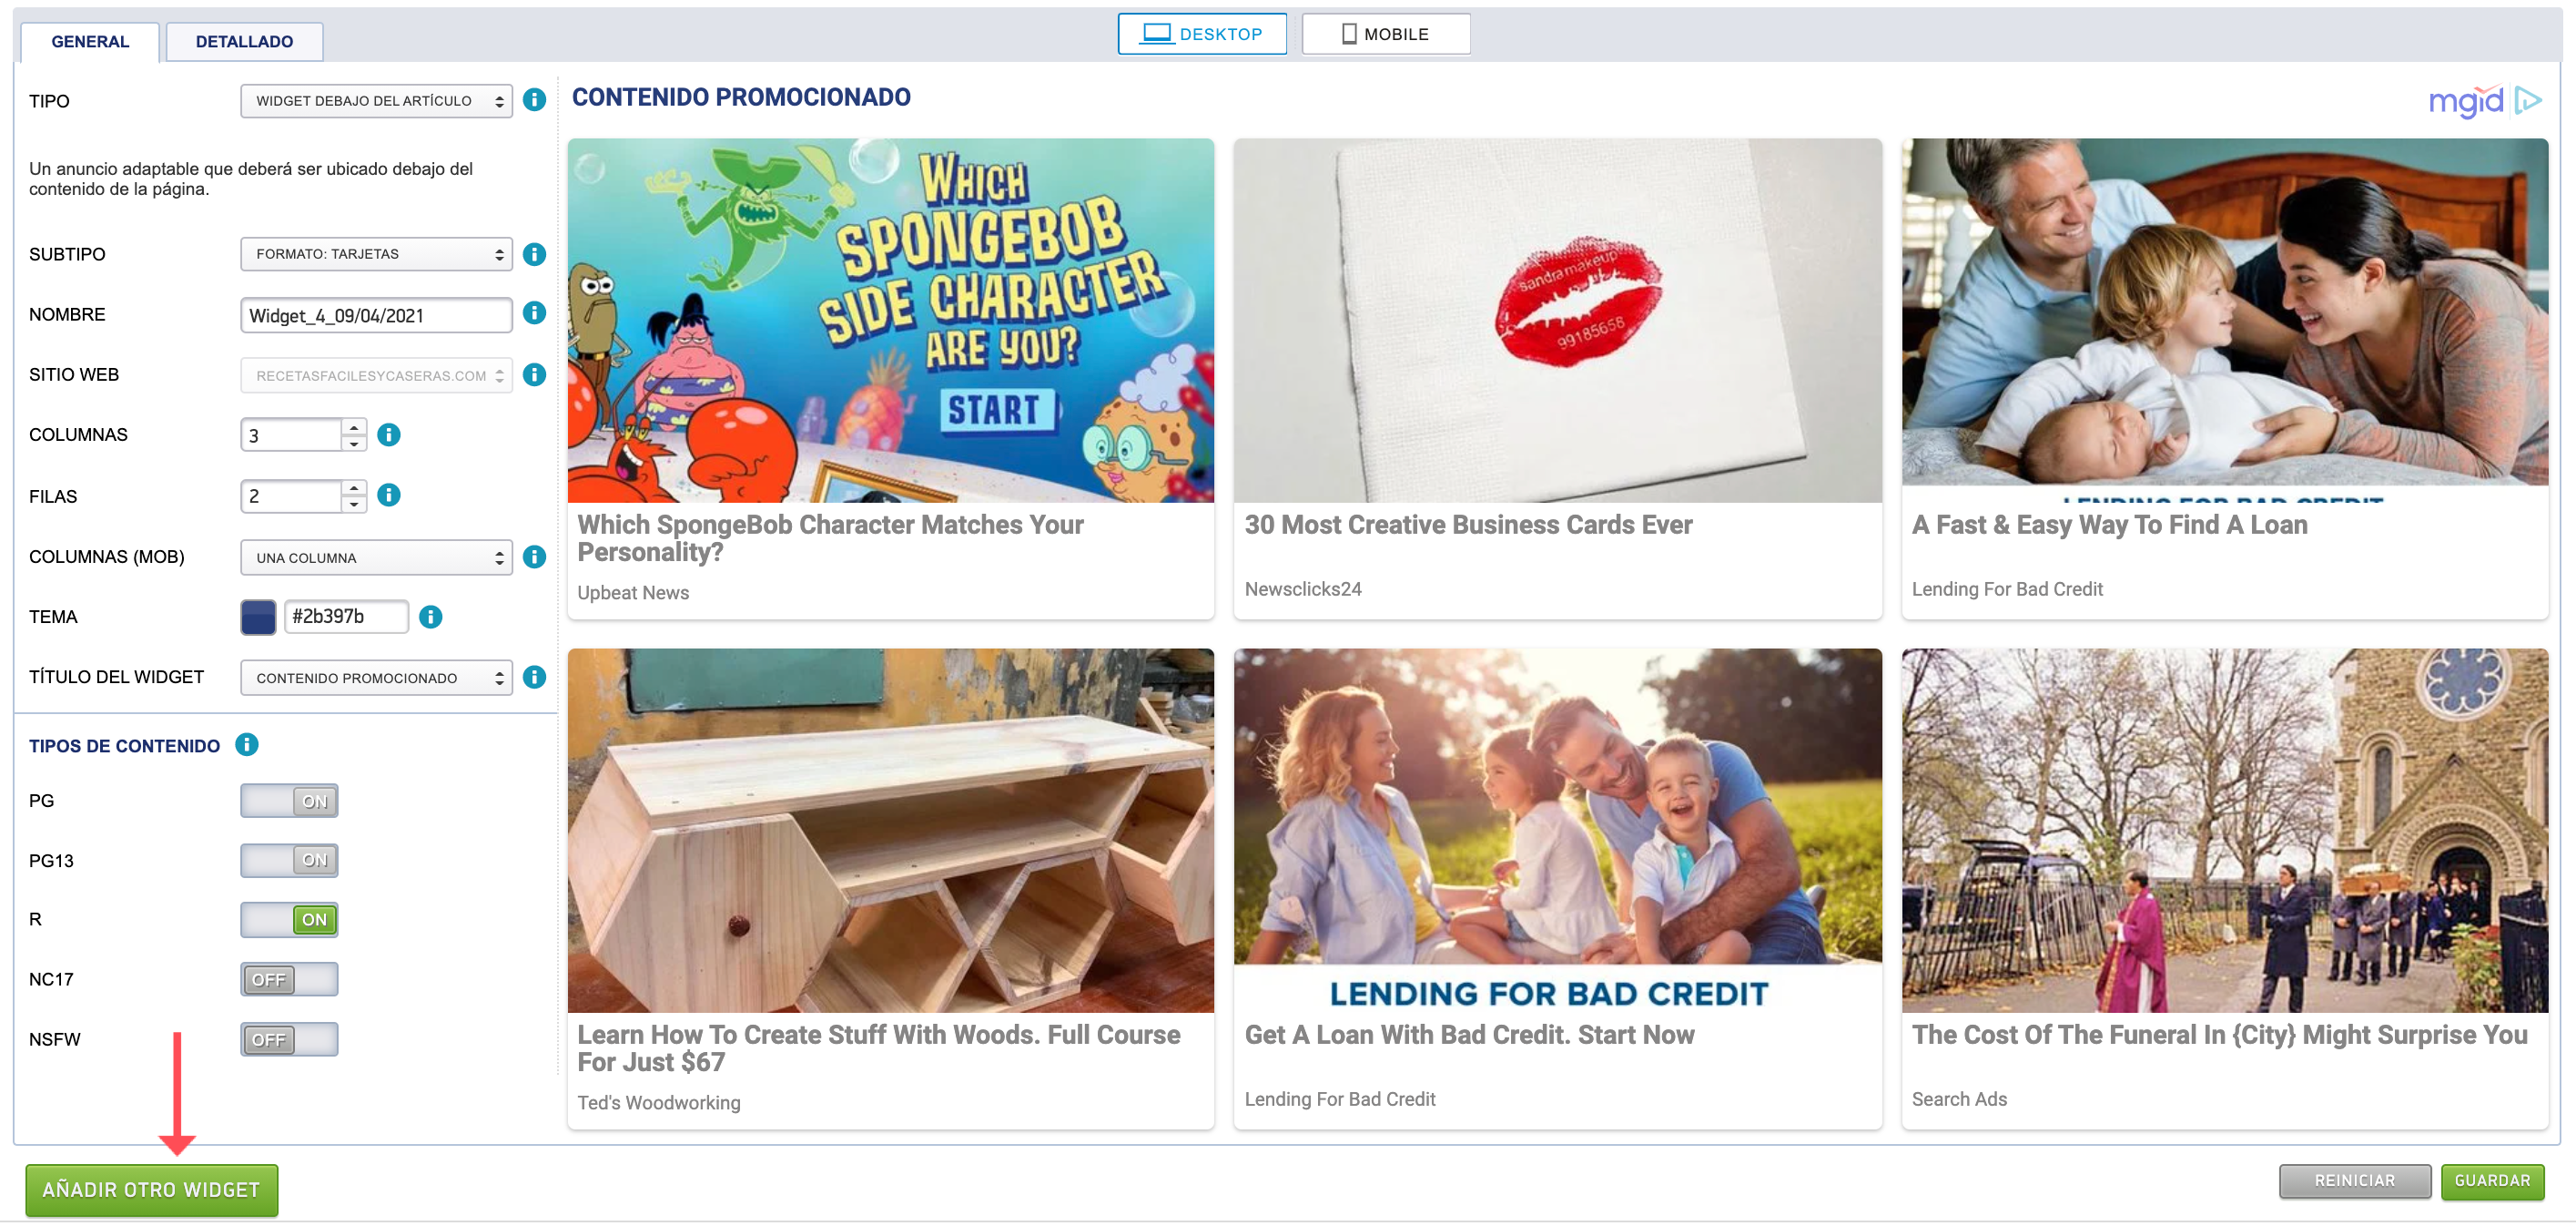
Task: Open COLUMNAS (MOB) dropdown
Action: [376, 557]
